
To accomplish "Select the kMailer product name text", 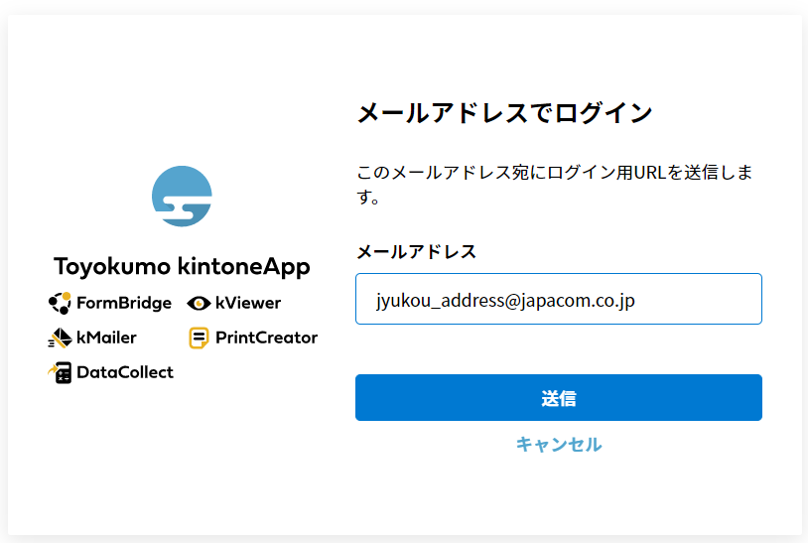I will [106, 338].
